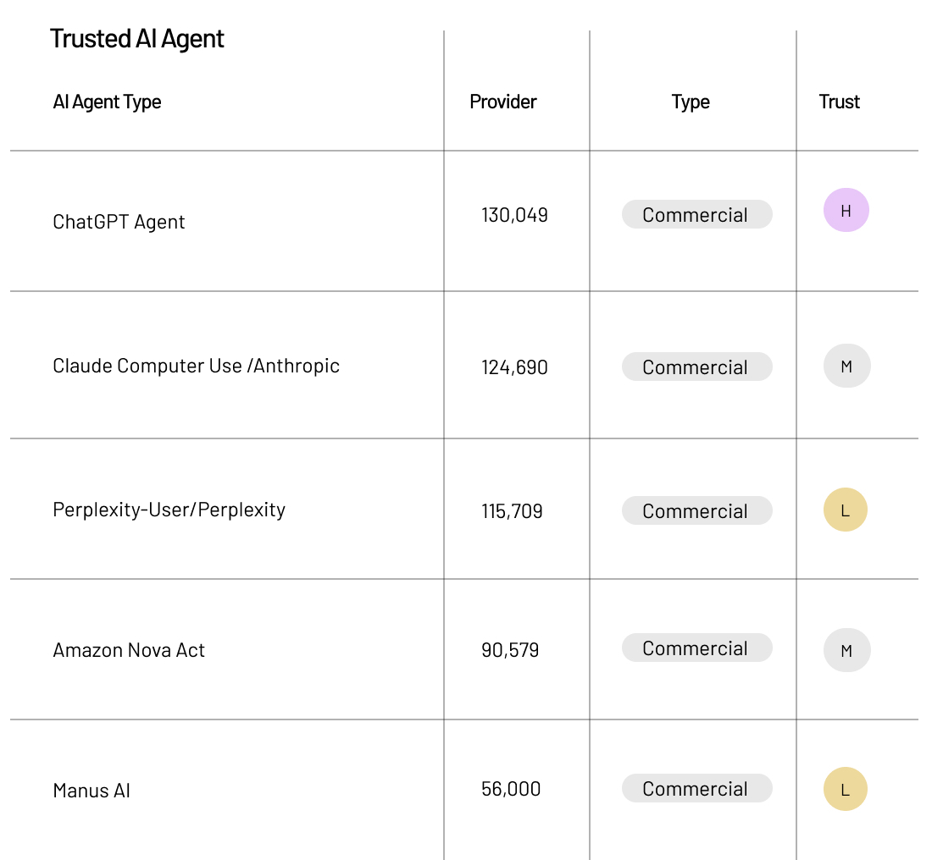Sort by Provider column header
This screenshot has height=860, width=932.
[503, 102]
